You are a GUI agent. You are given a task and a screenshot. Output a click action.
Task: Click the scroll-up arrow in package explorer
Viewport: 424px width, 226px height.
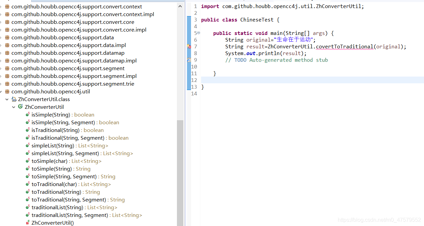click(x=180, y=6)
